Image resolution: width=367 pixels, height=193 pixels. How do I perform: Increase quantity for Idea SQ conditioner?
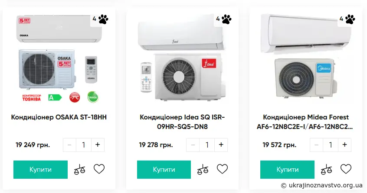coord(221,145)
